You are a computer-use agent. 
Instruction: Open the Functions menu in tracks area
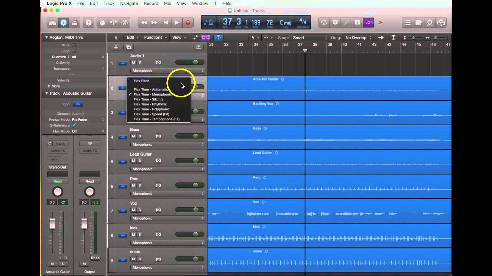pyautogui.click(x=156, y=38)
